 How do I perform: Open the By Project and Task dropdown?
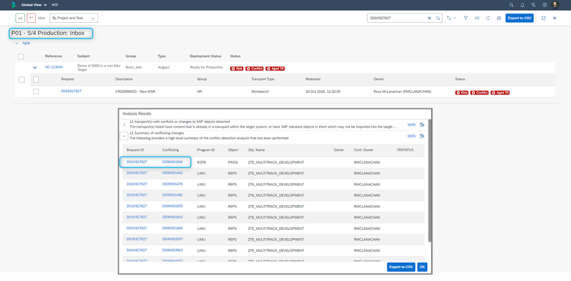[74, 18]
